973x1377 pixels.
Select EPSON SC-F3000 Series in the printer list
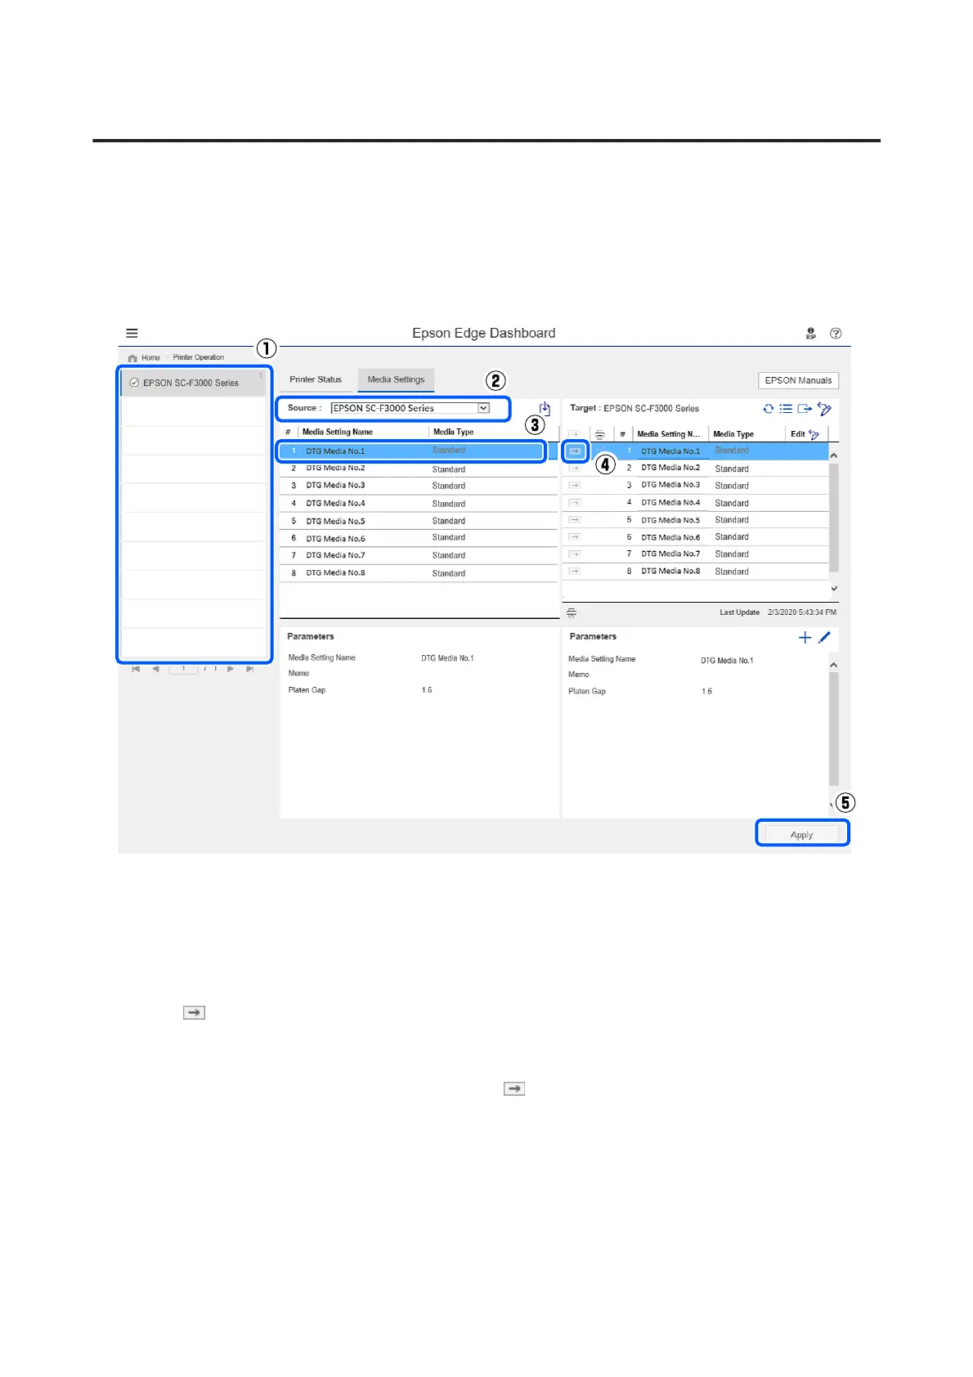click(194, 383)
